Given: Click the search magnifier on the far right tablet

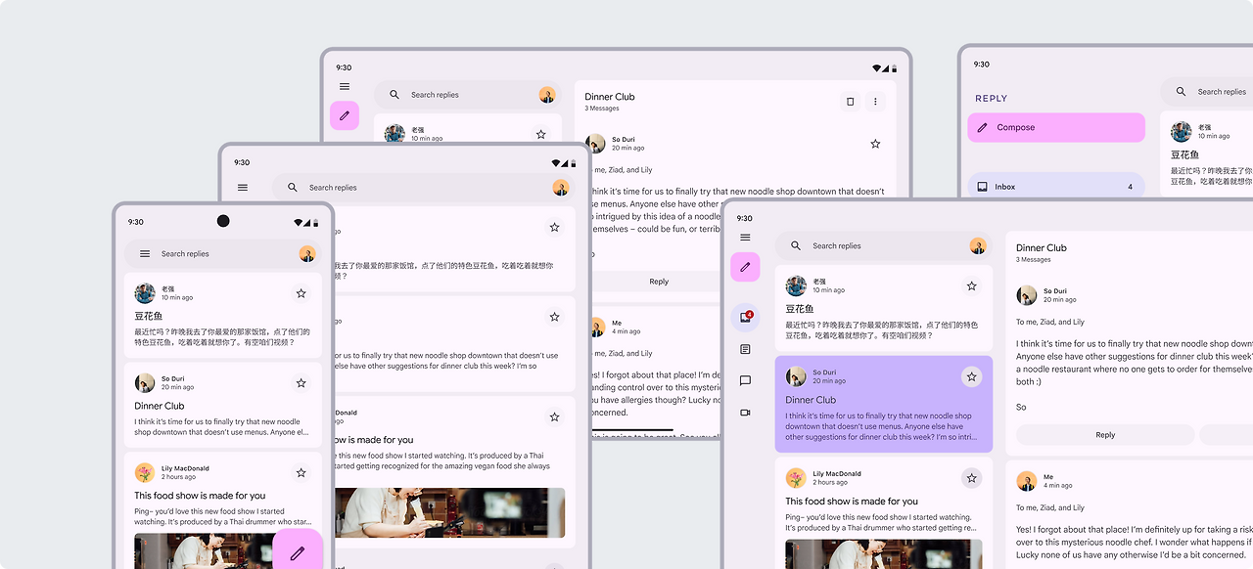Looking at the screenshot, I should pyautogui.click(x=1182, y=92).
